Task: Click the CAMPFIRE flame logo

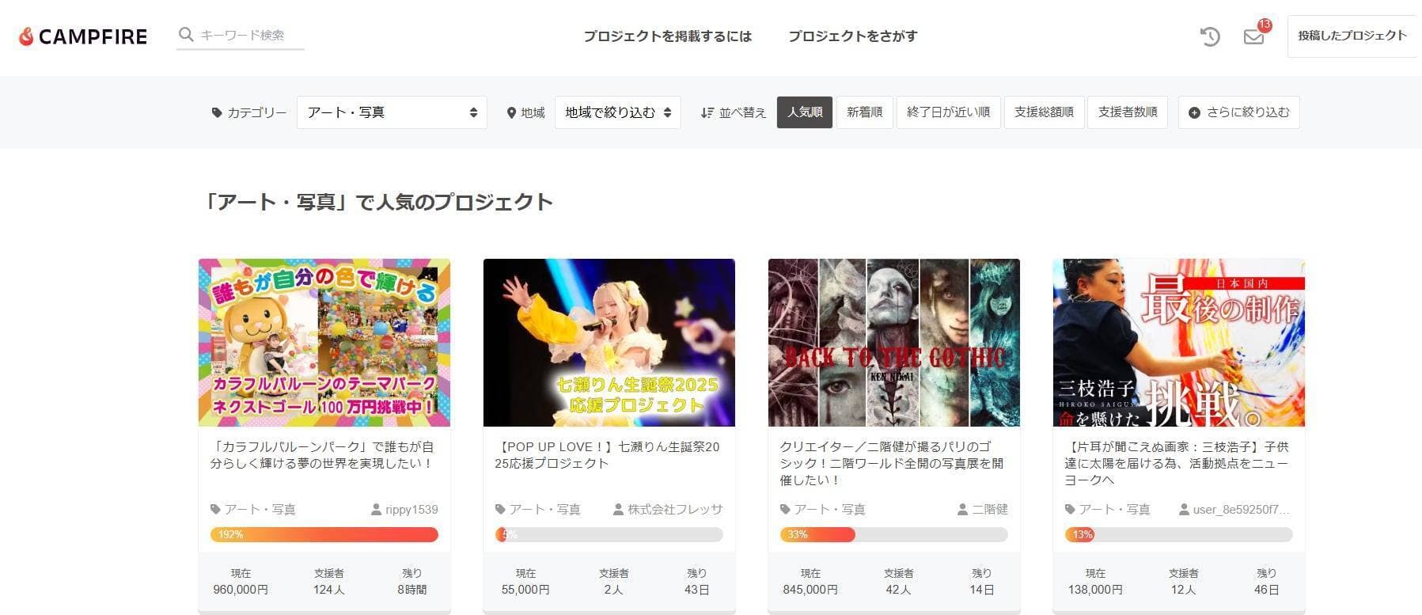Action: (26, 36)
